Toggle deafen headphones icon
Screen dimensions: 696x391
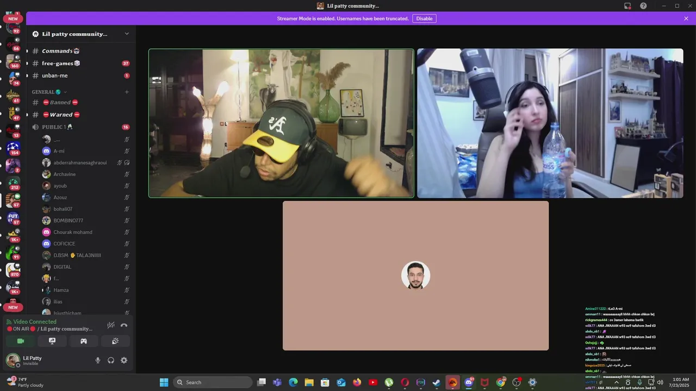[111, 360]
